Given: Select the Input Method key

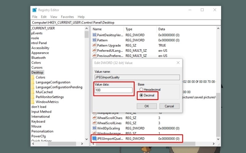Looking at the screenshot, I should pos(41,112).
